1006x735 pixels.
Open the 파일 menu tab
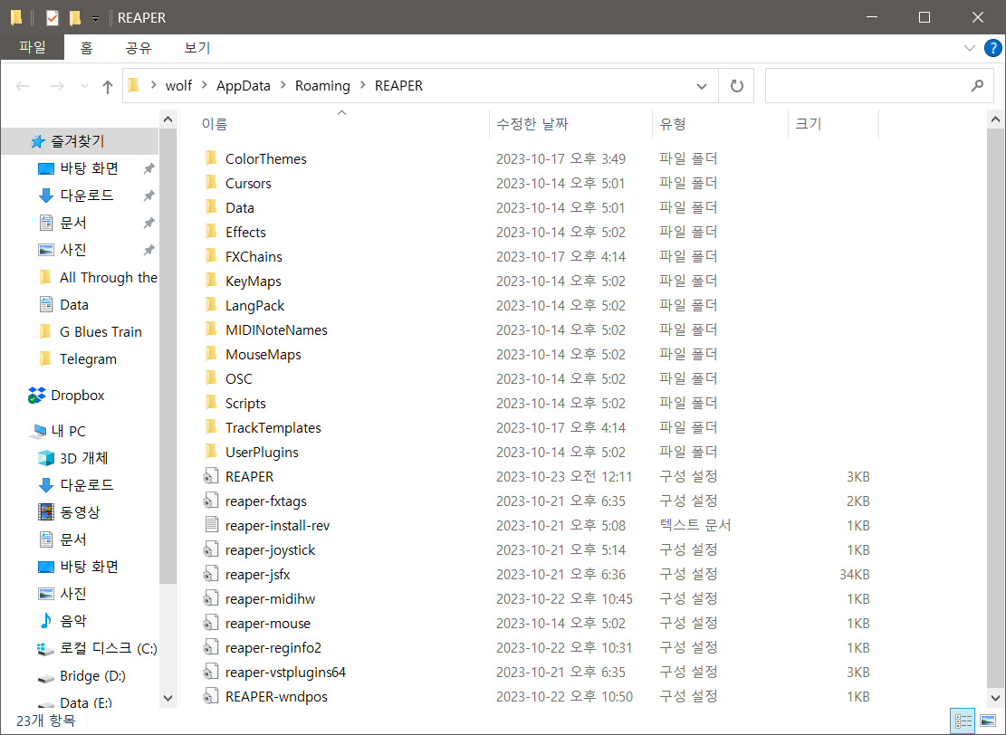[33, 47]
